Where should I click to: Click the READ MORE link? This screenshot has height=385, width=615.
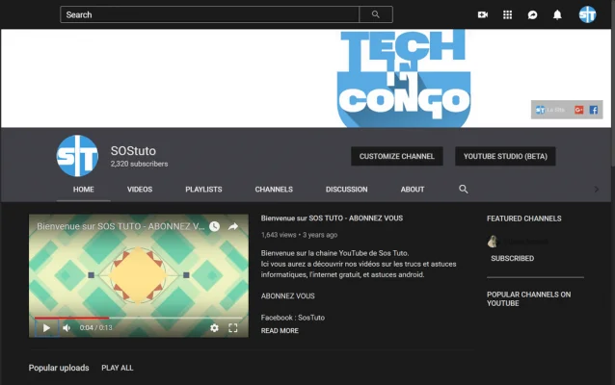click(280, 330)
